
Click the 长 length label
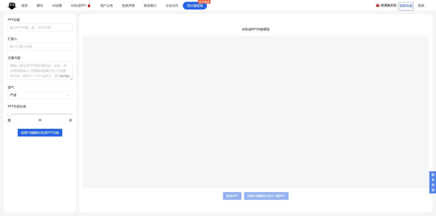[71, 120]
